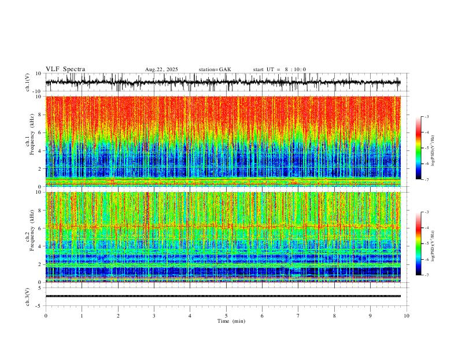Image resolution: width=458 pixels, height=354 pixels.
Task: Click the "6" kHz tick on ch.1 spectrogram
Action: 40,132
